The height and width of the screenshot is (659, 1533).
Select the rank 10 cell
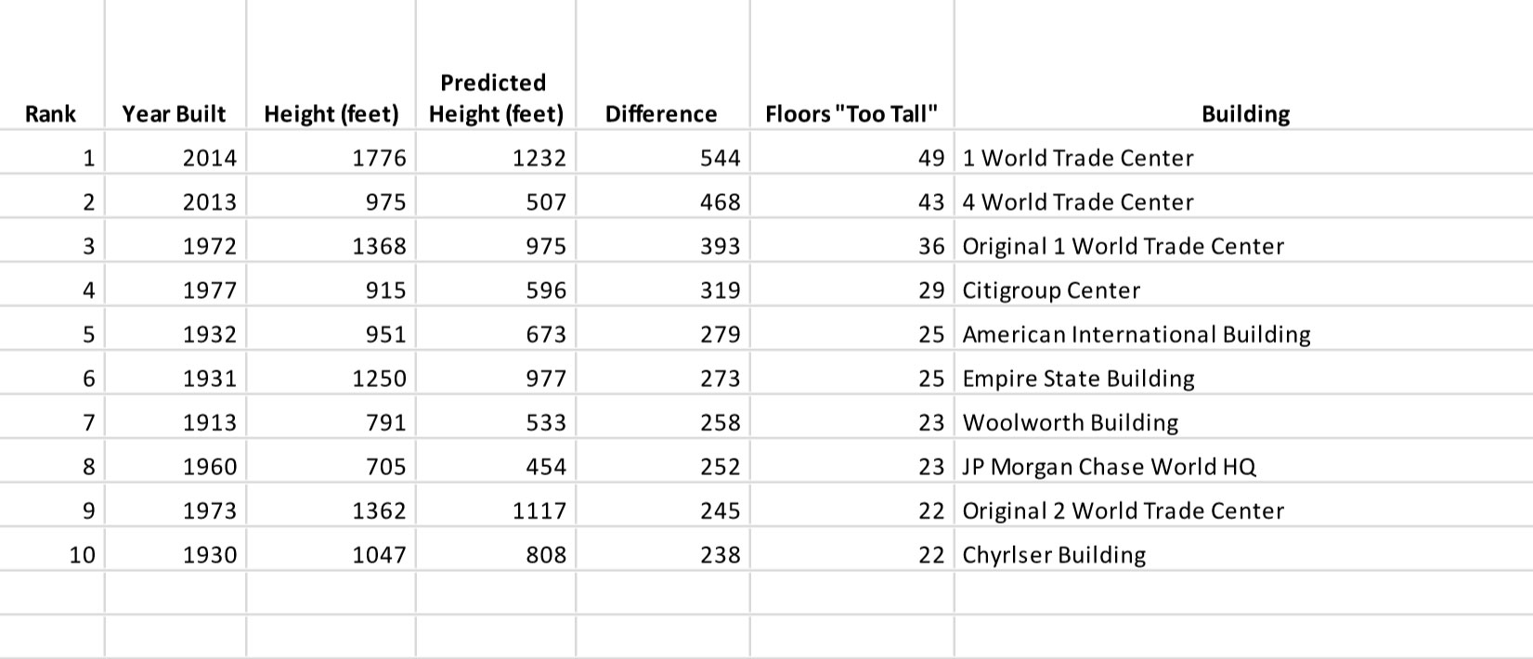[x=52, y=554]
